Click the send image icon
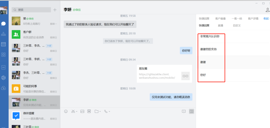The width and height of the screenshot is (270, 128). click(x=82, y=111)
